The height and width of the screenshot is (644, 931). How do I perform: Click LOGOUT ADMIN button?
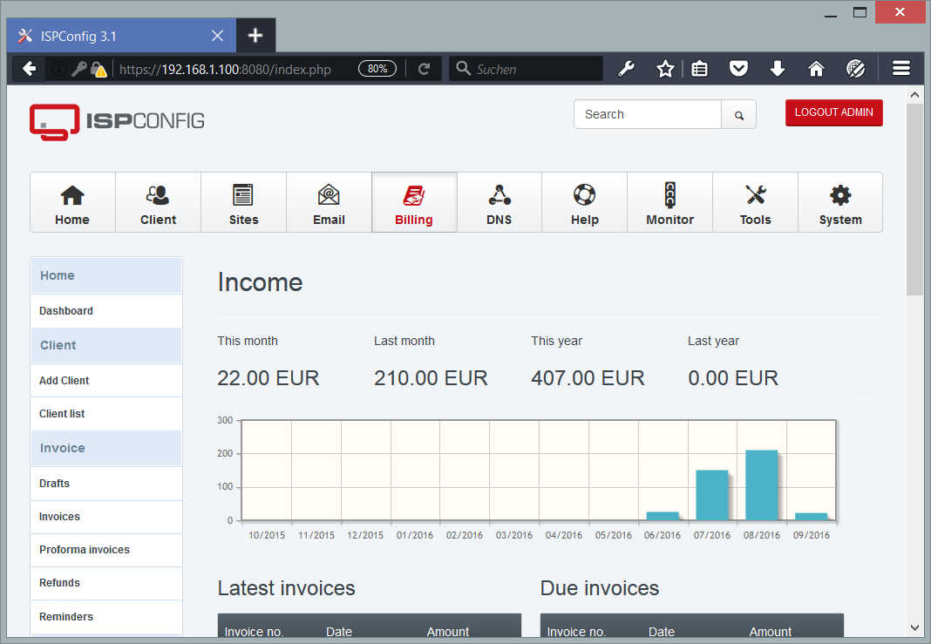point(833,112)
